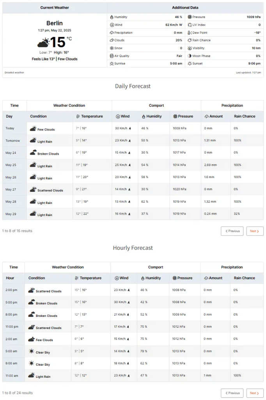Image resolution: width=266 pixels, height=400 pixels.
Task: Click the Air Quality icon
Action: (112, 56)
